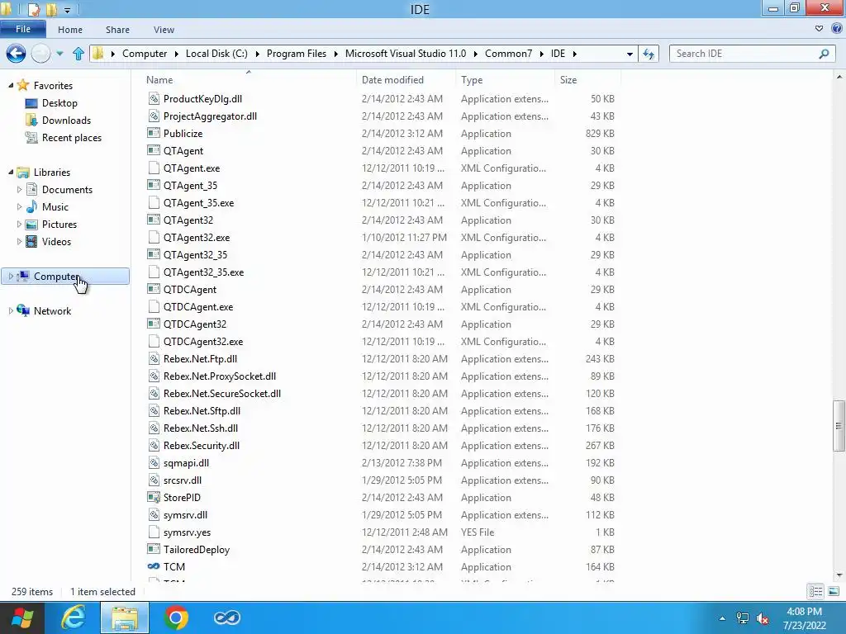The width and height of the screenshot is (846, 634).
Task: Open Desktop in Favorites
Action: coord(59,103)
